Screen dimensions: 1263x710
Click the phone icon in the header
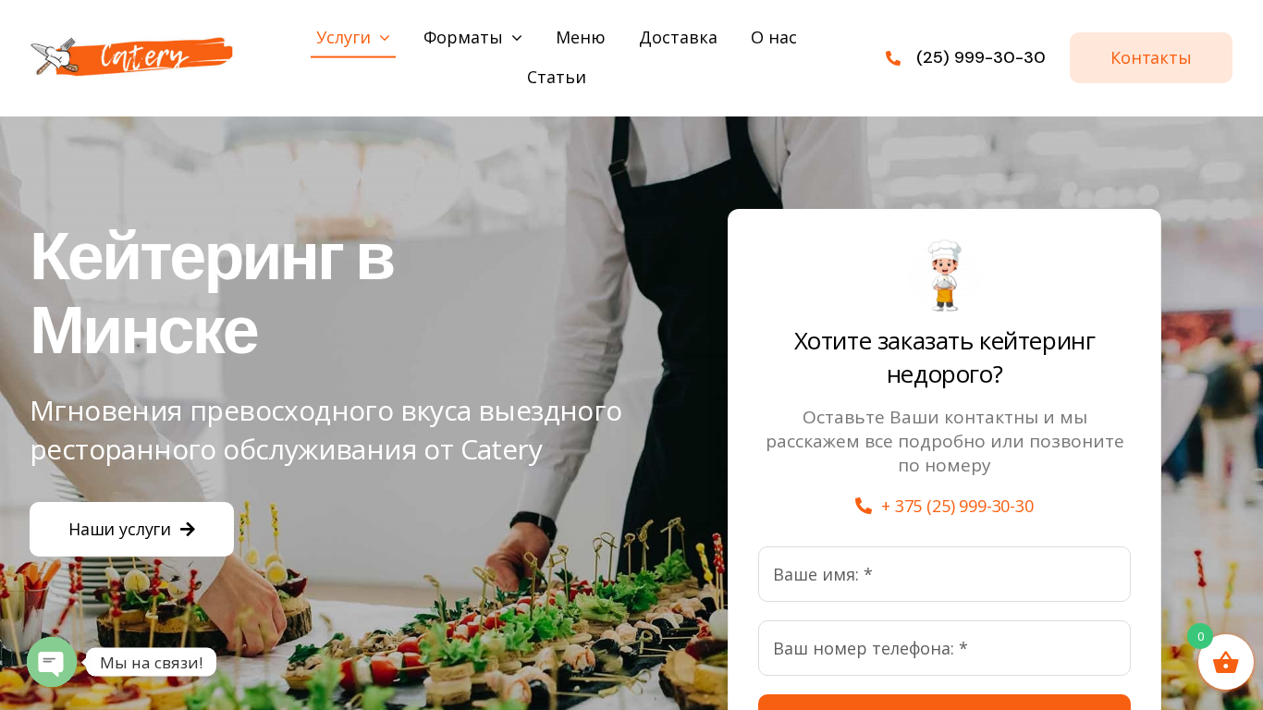893,58
